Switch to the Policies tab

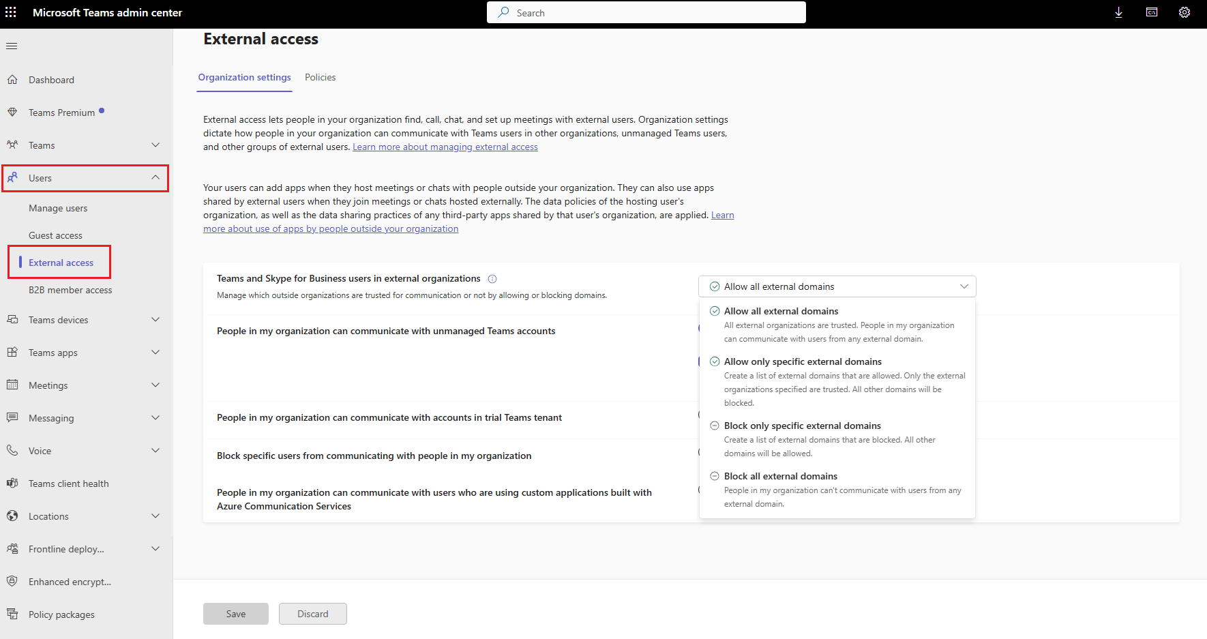tap(320, 77)
